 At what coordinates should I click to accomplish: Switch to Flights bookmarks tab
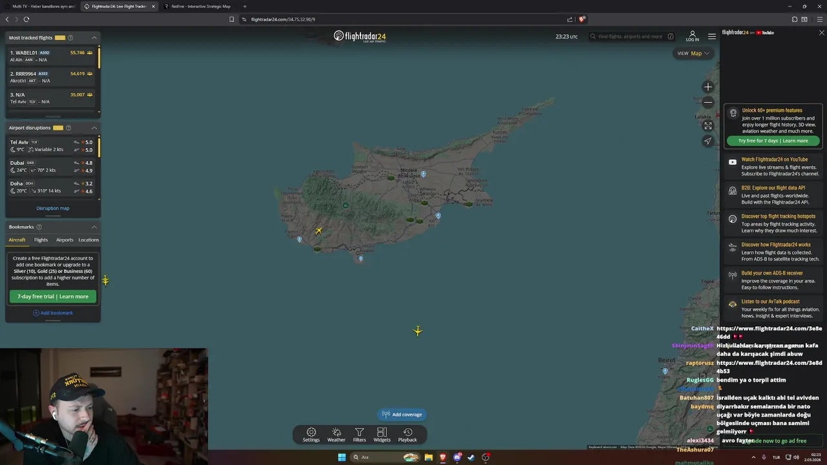[41, 240]
